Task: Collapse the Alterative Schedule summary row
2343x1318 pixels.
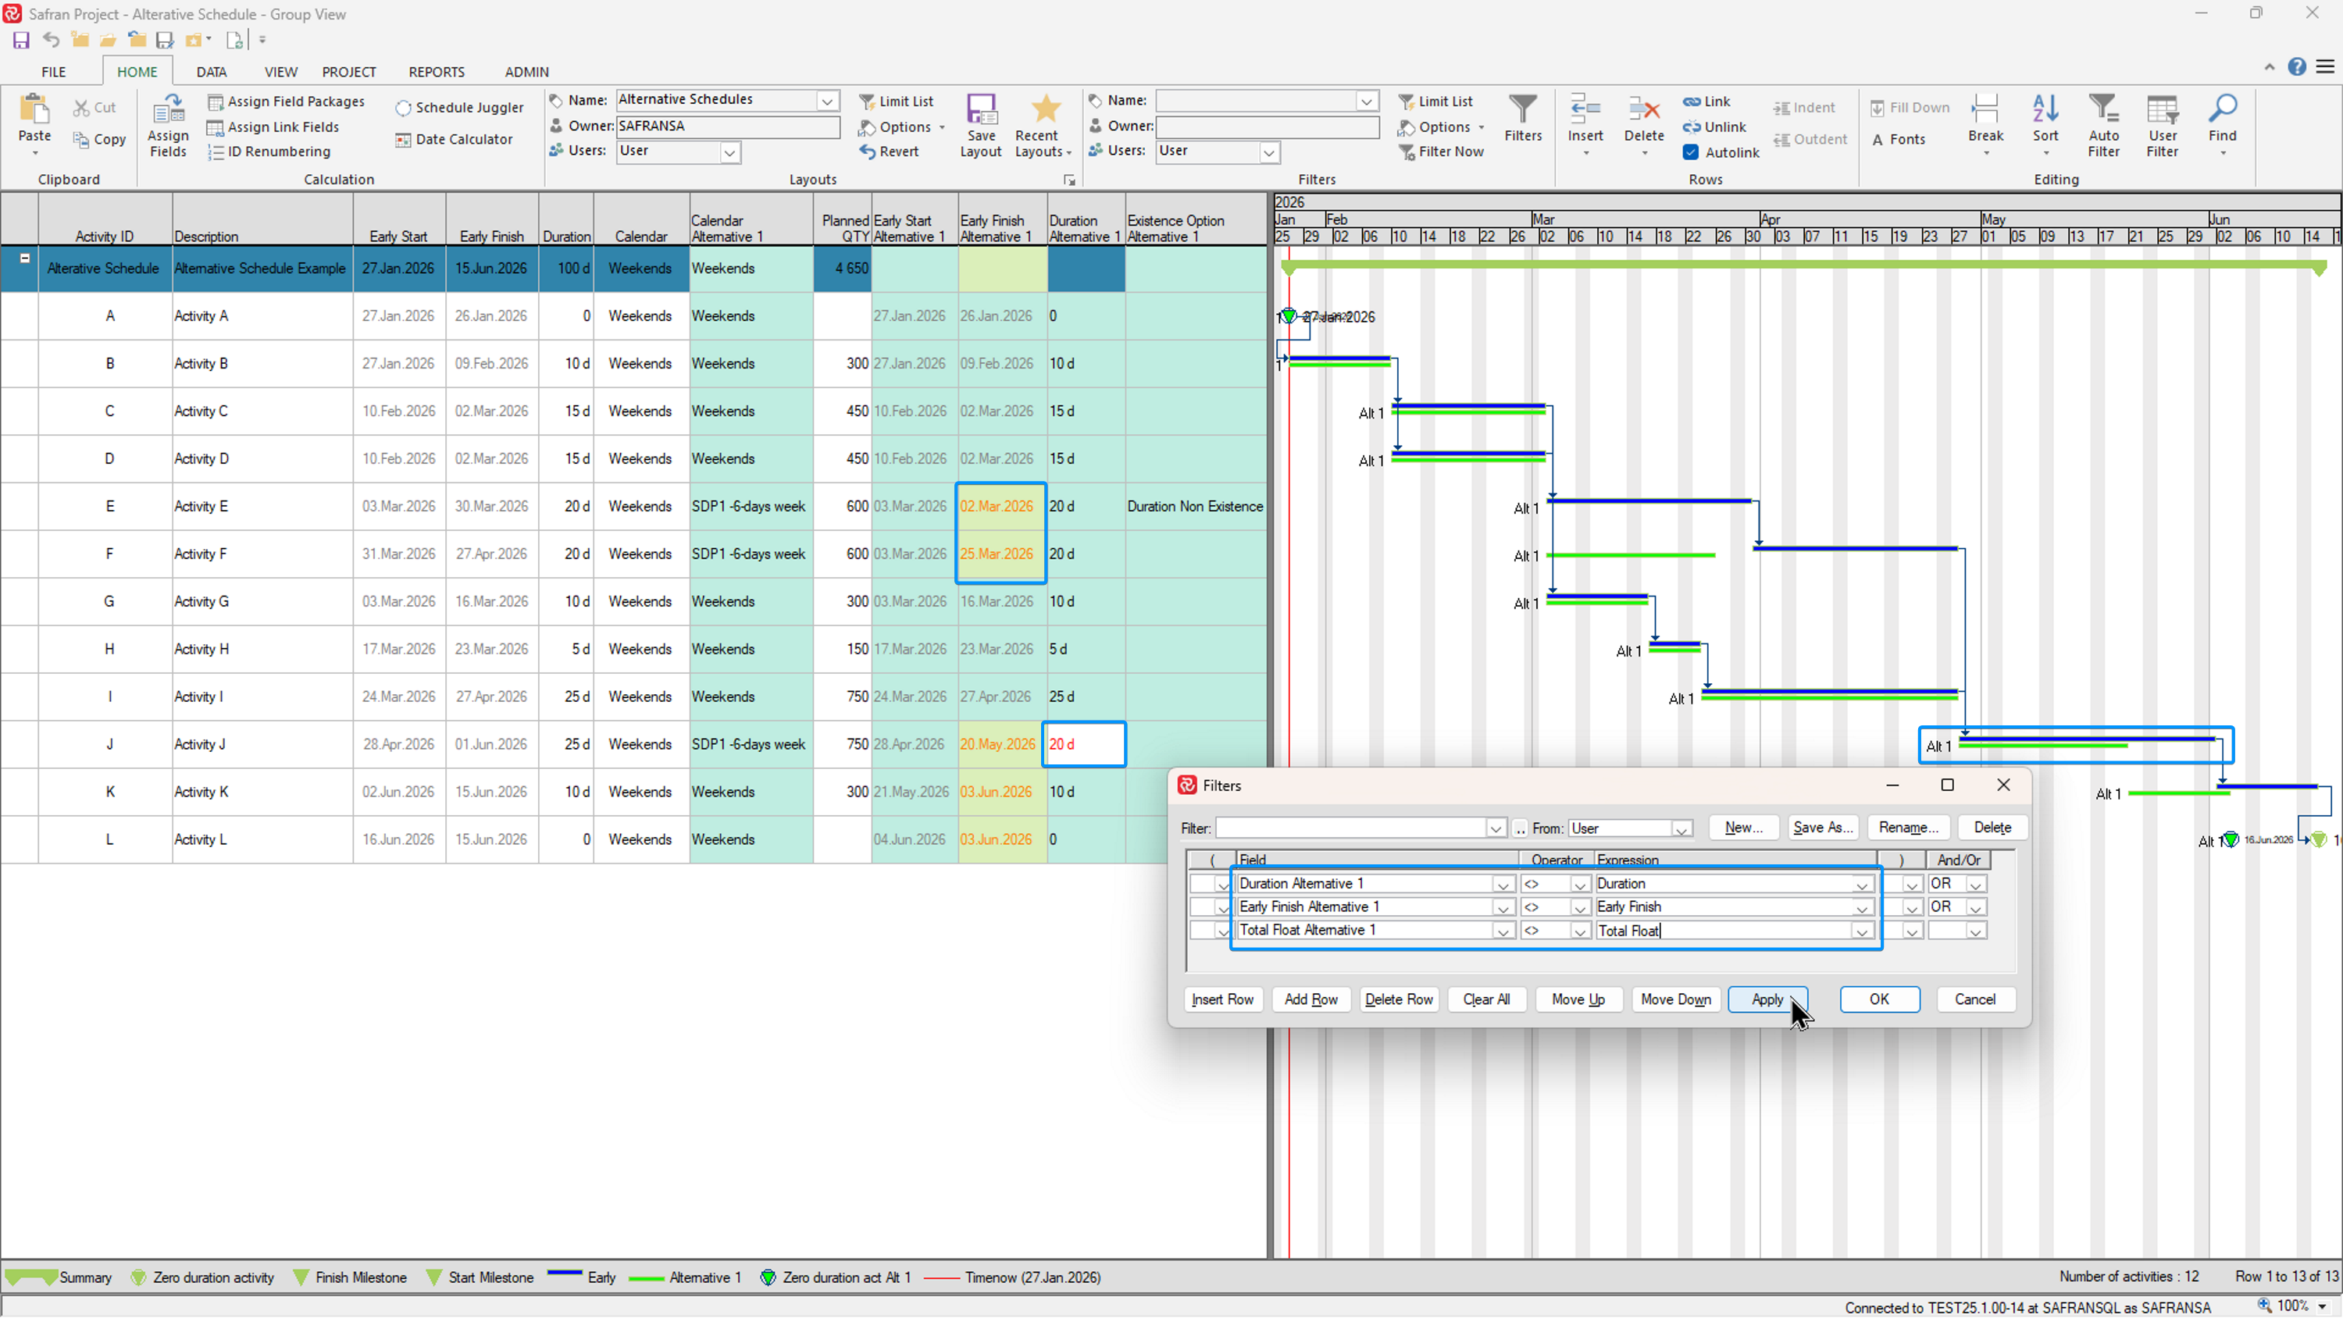Action: coord(26,258)
